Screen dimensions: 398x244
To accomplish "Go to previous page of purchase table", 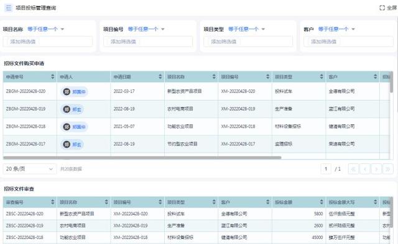I will (x=365, y=169).
